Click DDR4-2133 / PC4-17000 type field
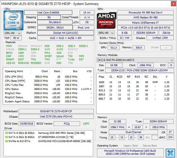Viewport: 177px width, 158px height. tap(139, 70)
